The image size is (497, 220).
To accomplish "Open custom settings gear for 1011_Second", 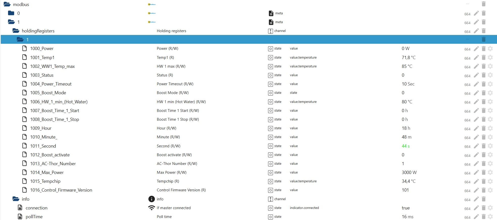I will pyautogui.click(x=490, y=146).
